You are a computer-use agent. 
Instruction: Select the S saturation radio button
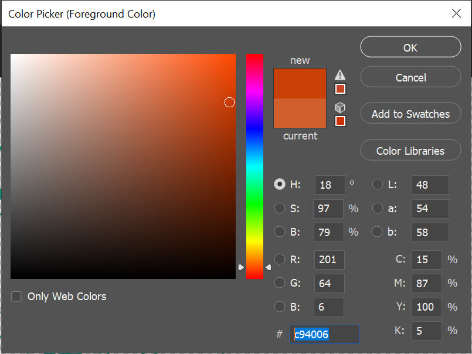pyautogui.click(x=280, y=208)
